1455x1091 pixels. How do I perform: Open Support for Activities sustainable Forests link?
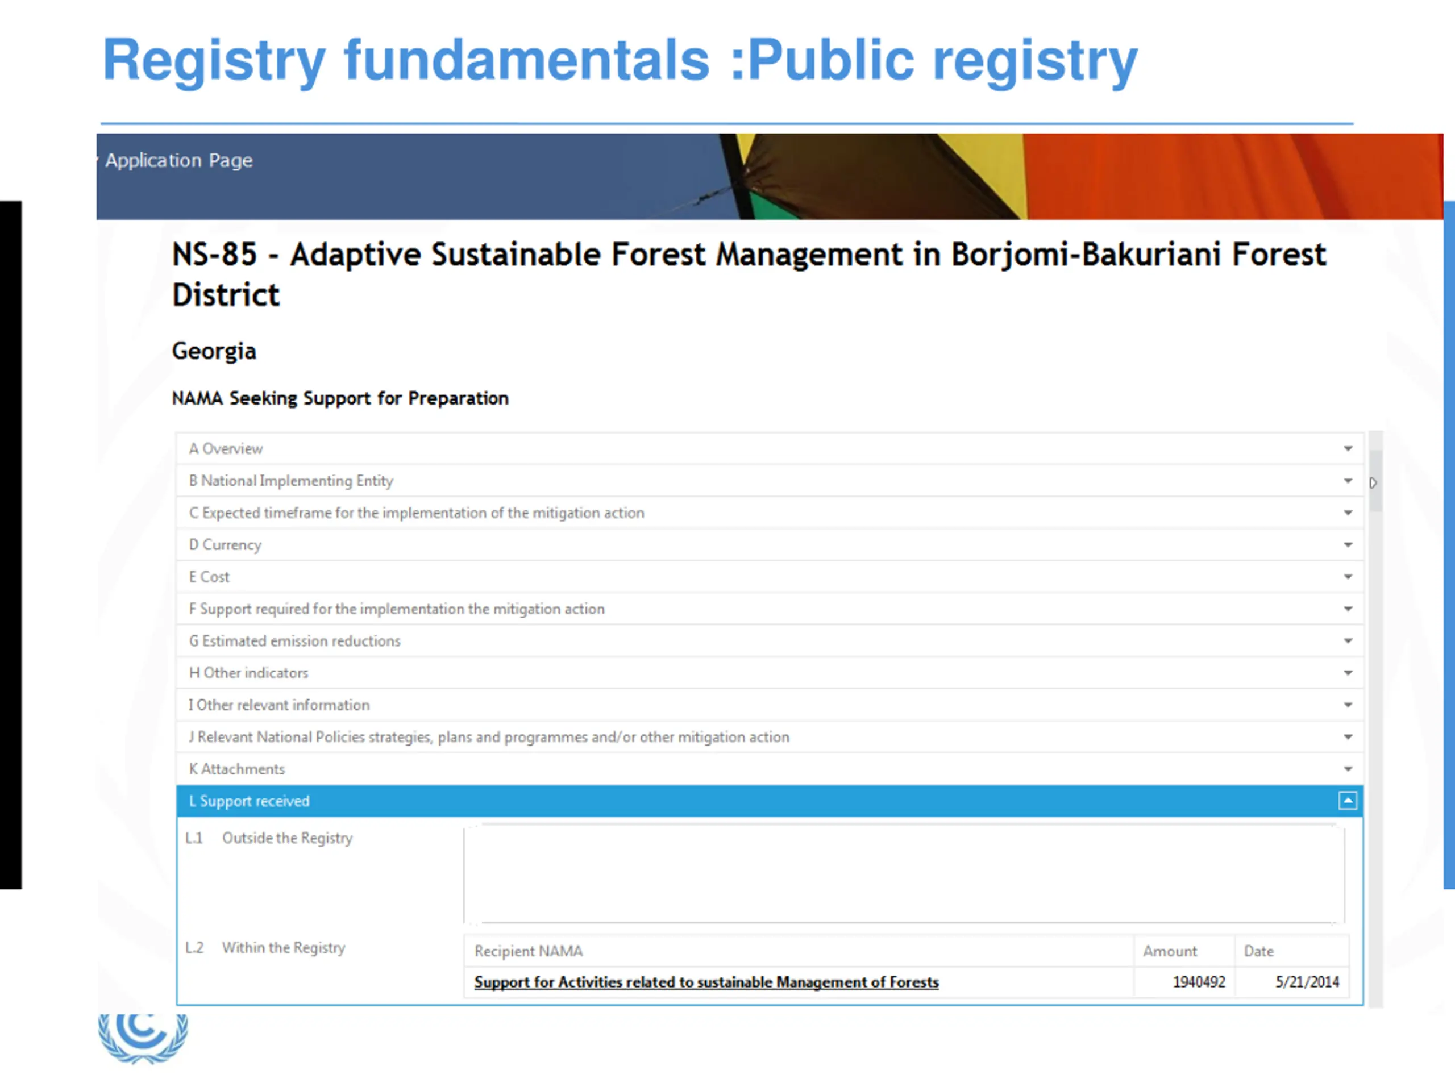(706, 982)
